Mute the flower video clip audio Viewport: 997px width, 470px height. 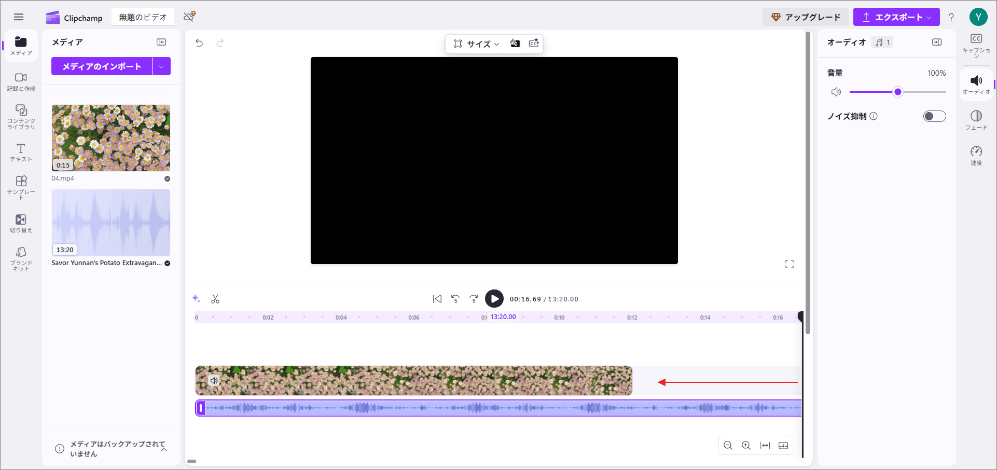click(x=214, y=381)
